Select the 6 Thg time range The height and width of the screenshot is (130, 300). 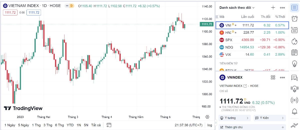pyautogui.click(x=59, y=125)
